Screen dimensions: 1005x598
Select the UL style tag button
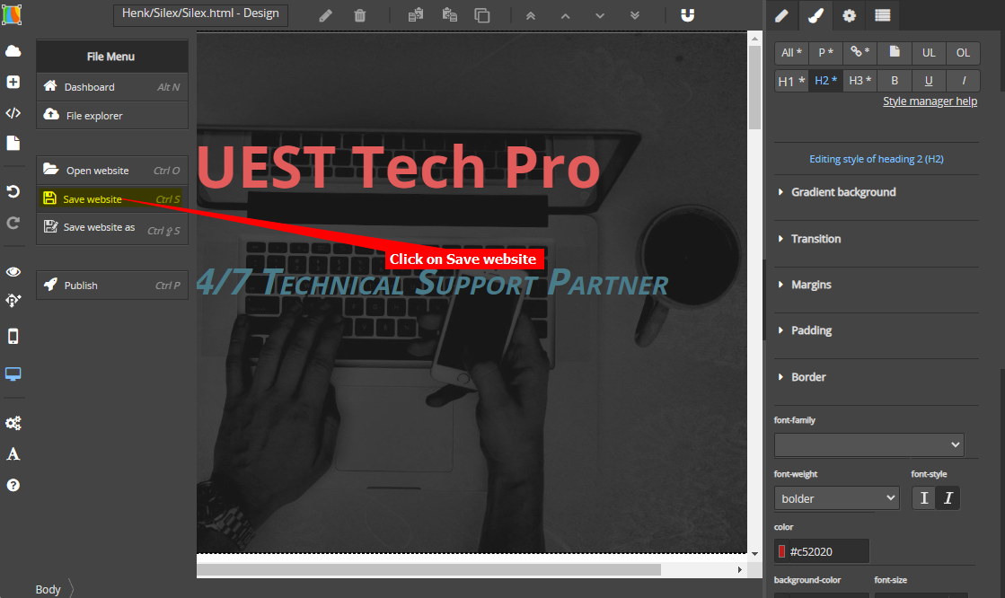pyautogui.click(x=929, y=53)
